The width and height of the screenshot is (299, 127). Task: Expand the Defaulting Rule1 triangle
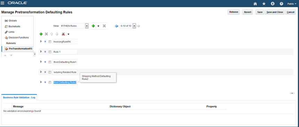[x=41, y=62]
